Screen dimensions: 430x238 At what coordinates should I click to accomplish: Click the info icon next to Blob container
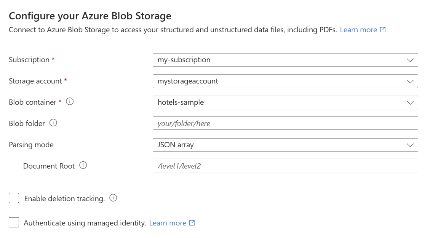point(70,102)
